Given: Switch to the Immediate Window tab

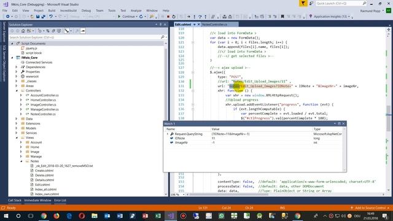Looking at the screenshot, I should (37, 200).
